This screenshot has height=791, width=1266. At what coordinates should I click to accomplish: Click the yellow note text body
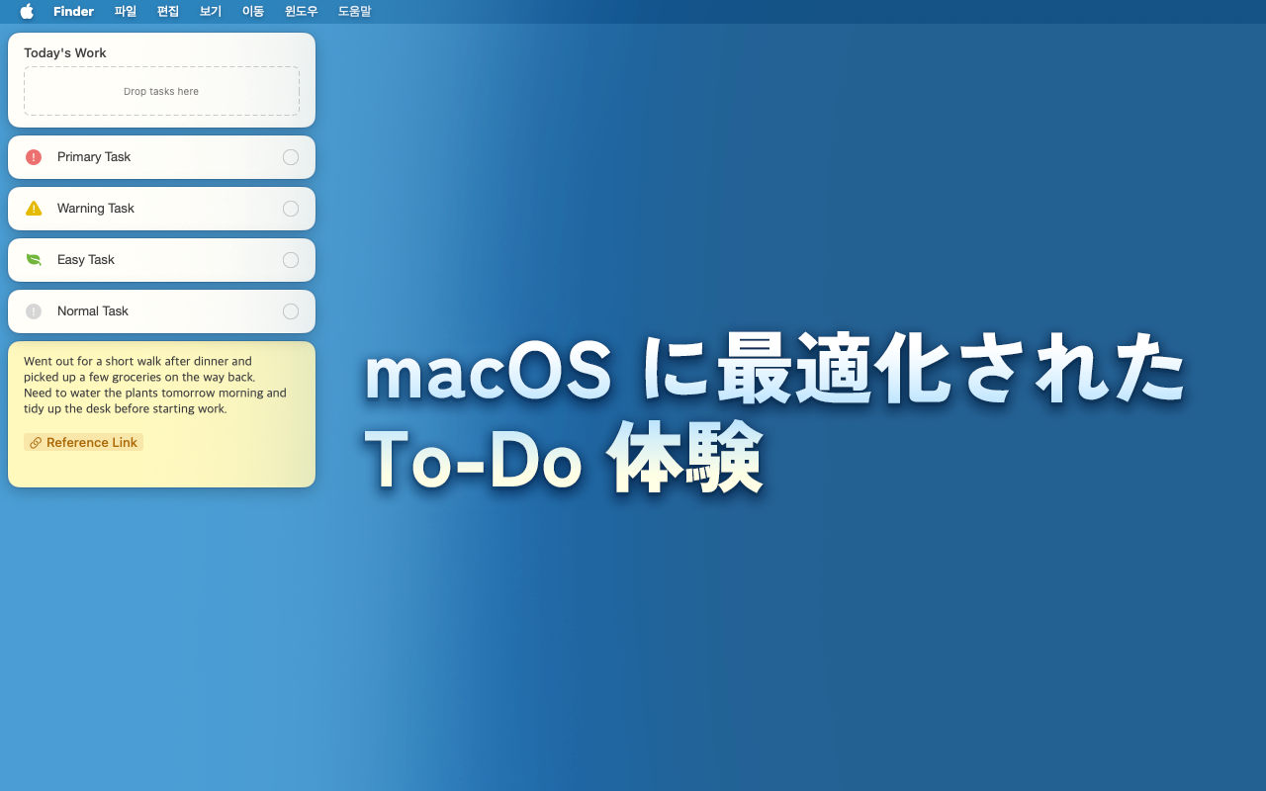point(155,386)
